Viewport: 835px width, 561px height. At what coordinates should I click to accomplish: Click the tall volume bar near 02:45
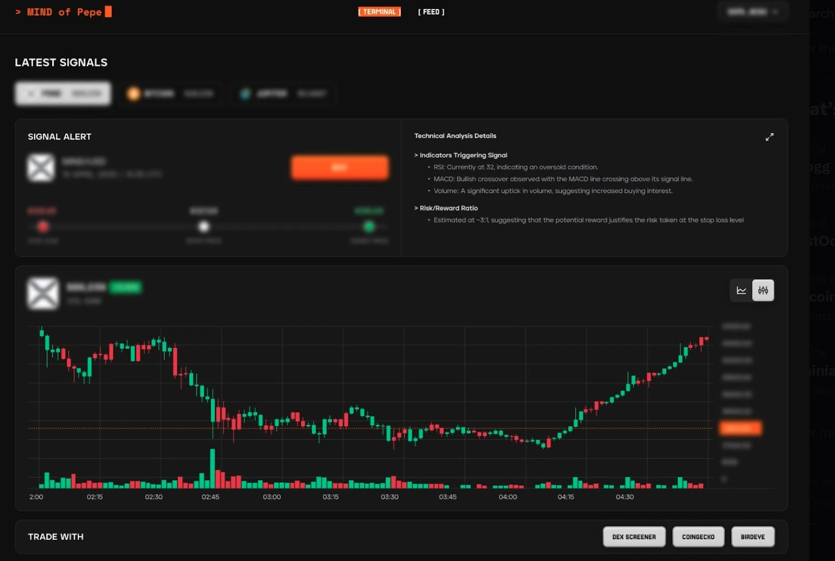(x=212, y=468)
